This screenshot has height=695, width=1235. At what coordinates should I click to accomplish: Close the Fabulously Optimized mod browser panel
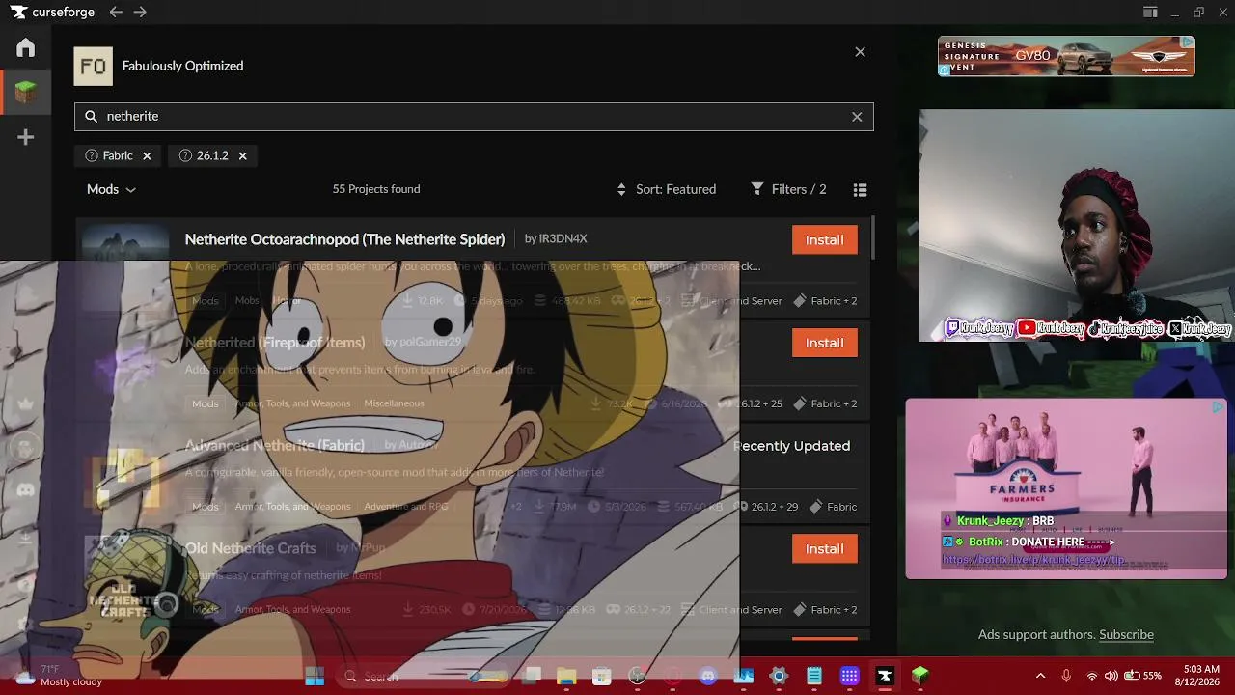click(x=860, y=52)
